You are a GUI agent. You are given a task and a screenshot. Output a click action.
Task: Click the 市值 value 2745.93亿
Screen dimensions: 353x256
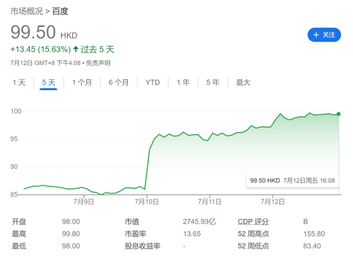(199, 221)
